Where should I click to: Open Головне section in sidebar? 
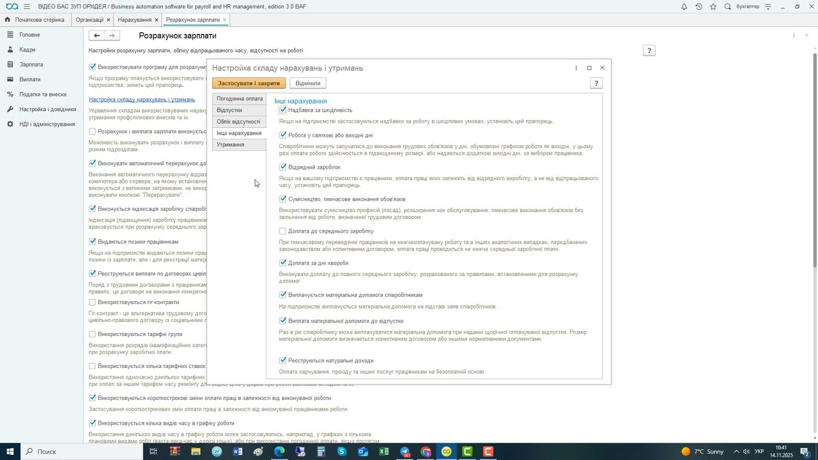[x=30, y=34]
